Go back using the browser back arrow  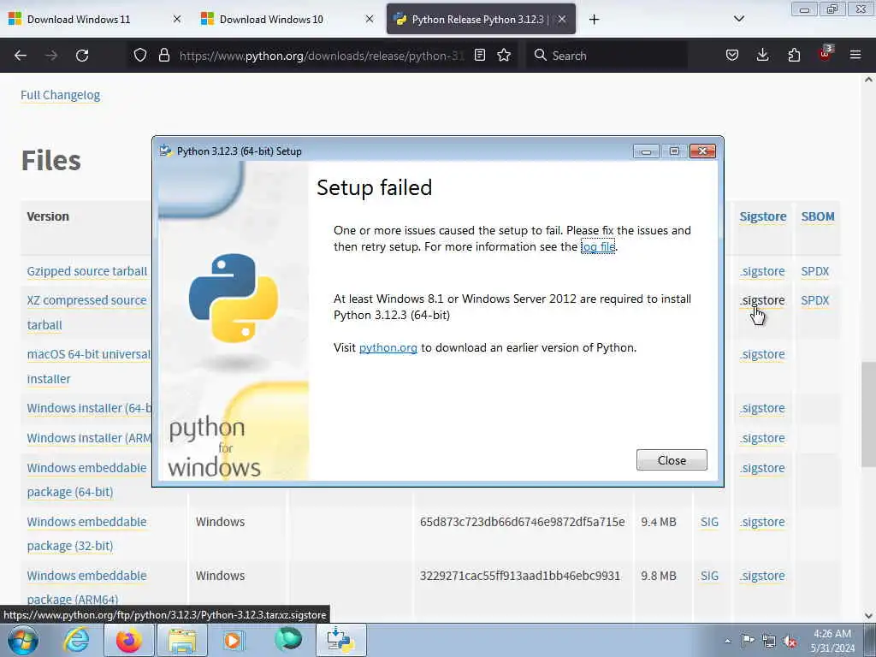21,56
